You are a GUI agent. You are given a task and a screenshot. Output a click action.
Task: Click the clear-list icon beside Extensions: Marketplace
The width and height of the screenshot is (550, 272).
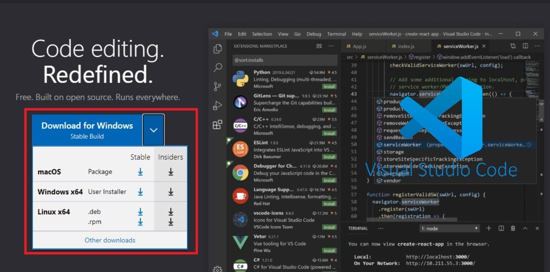(319, 46)
